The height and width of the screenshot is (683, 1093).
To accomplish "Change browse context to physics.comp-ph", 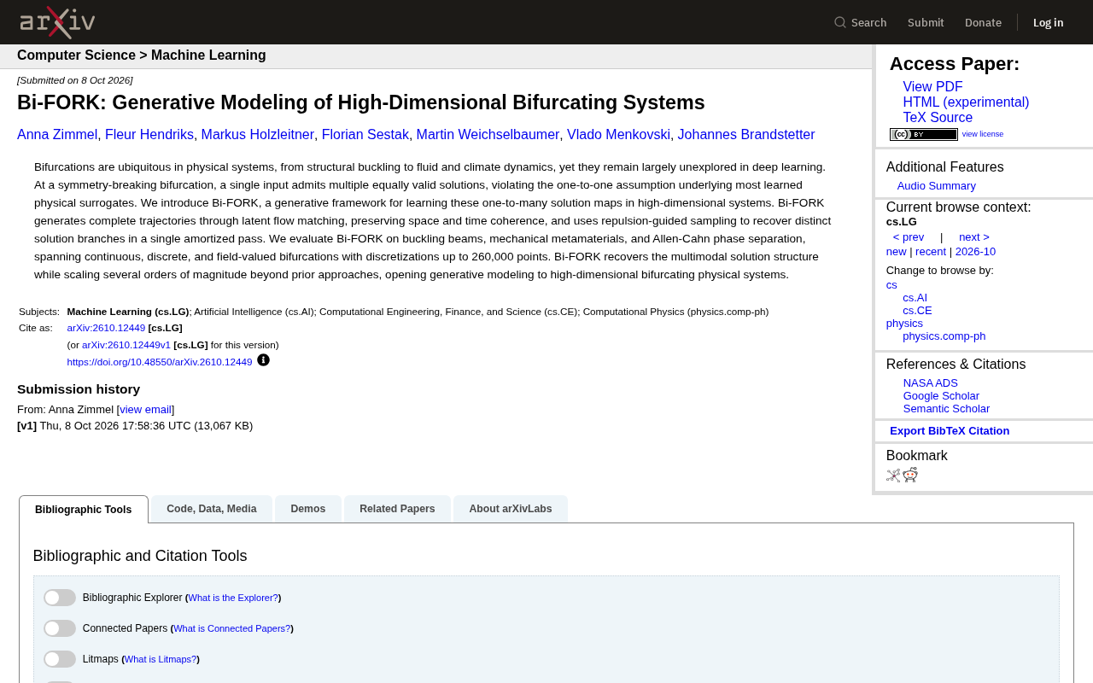I will [x=944, y=336].
